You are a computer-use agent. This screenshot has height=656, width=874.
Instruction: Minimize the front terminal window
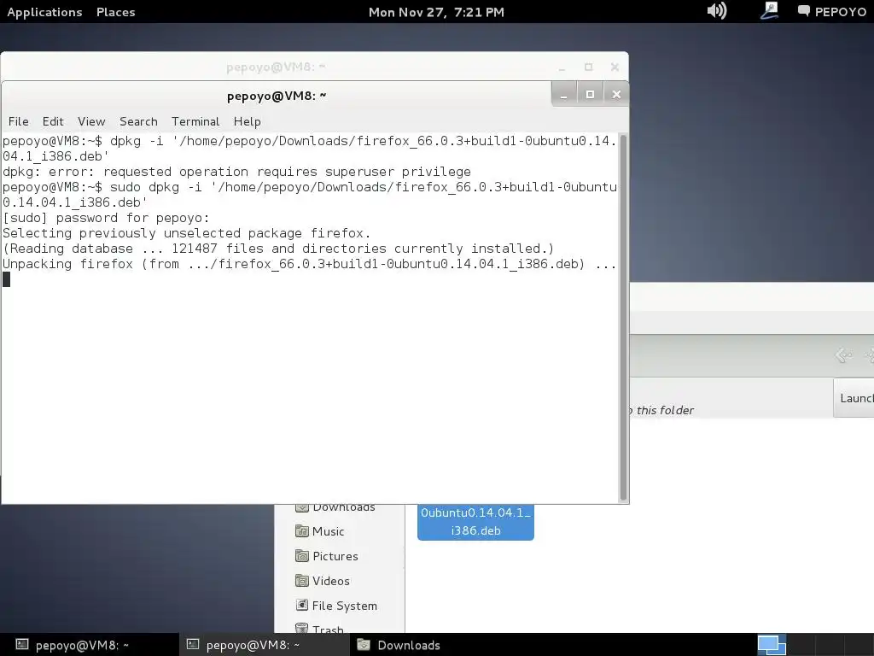click(x=564, y=95)
